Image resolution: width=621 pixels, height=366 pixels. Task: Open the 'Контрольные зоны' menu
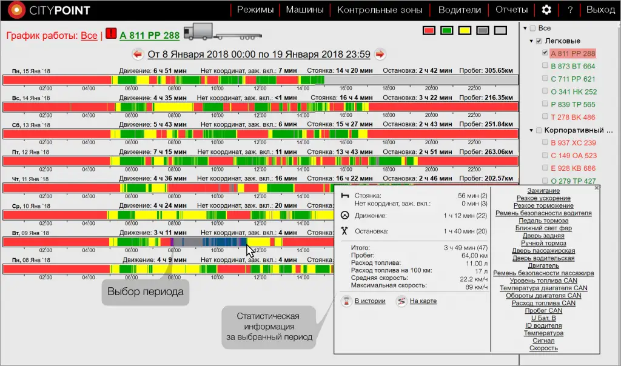tap(380, 10)
